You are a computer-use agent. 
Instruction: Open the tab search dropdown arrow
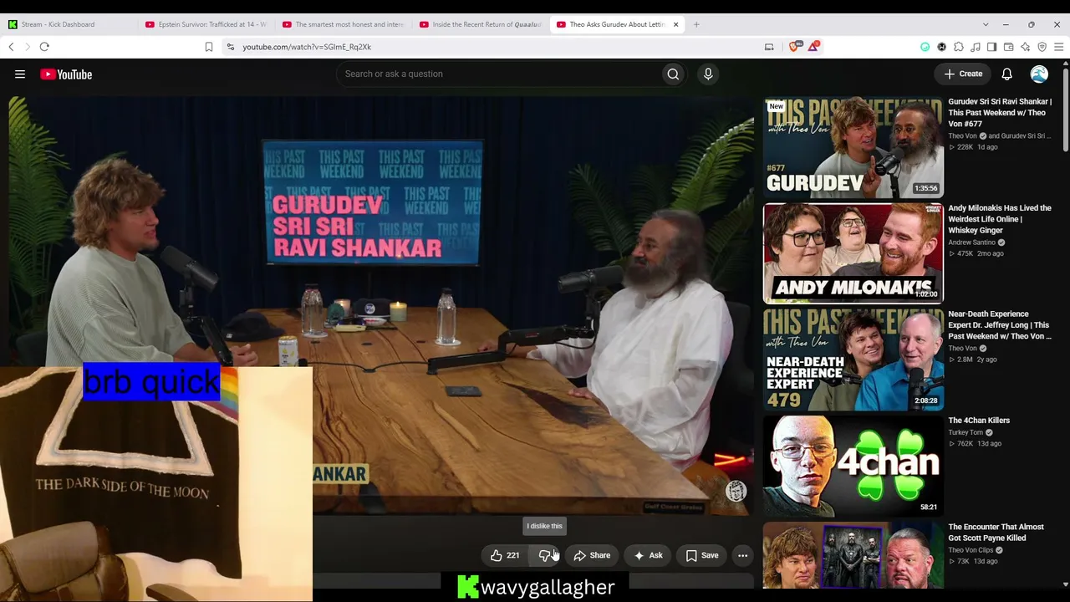(x=986, y=24)
